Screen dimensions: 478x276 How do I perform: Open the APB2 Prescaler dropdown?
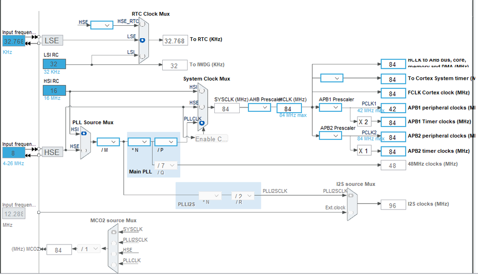(331, 136)
